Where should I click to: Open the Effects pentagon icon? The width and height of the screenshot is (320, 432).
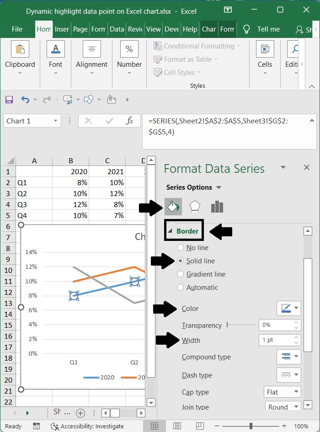195,207
